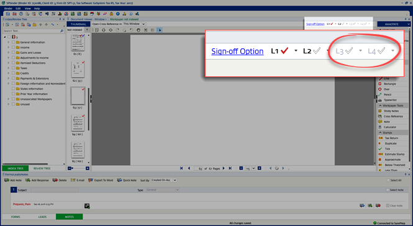
Task: Go to the next page
Action: coord(224,168)
